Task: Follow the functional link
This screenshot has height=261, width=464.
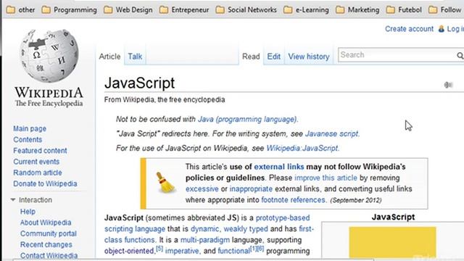Action: coord(233,251)
